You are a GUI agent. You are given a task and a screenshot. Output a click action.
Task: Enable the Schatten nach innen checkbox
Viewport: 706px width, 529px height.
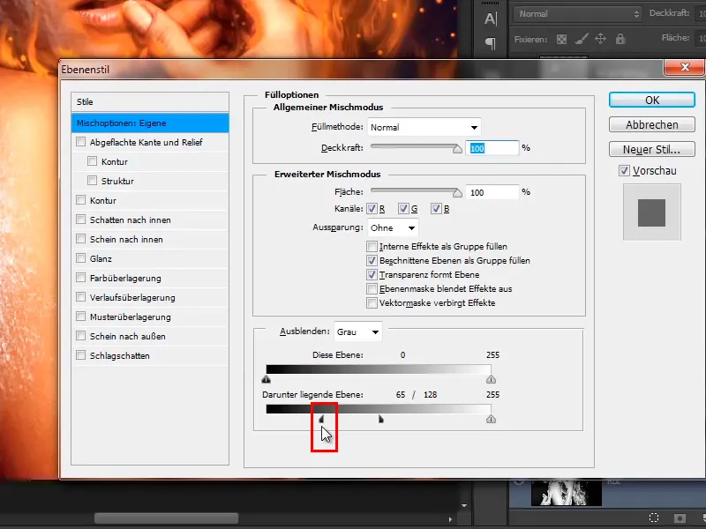coord(80,219)
